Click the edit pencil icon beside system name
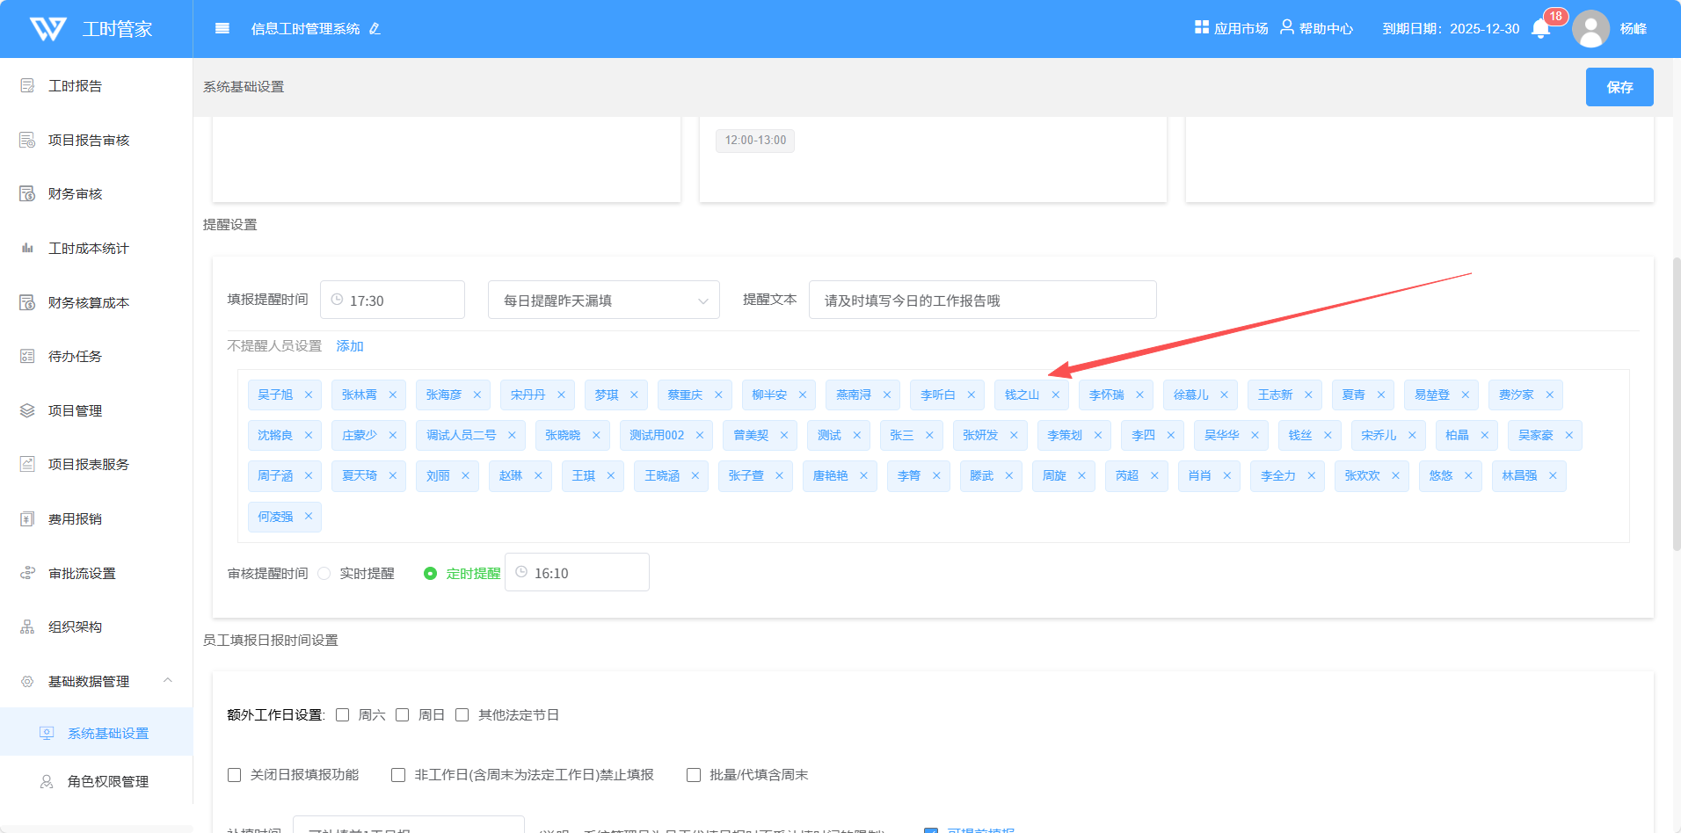 (x=375, y=29)
